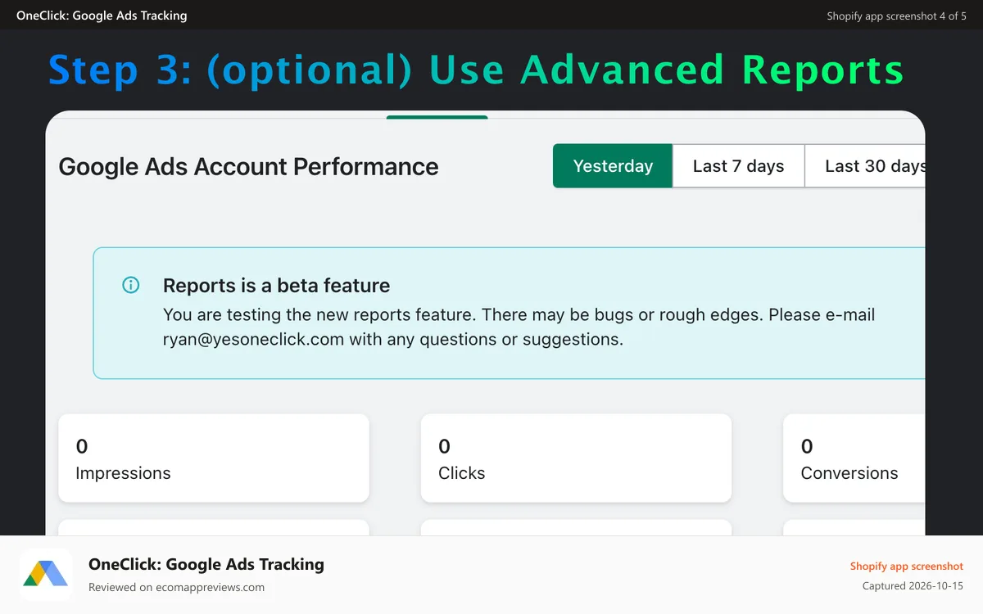
Task: Click the Google Ads Account Performance heading
Action: coord(248,166)
